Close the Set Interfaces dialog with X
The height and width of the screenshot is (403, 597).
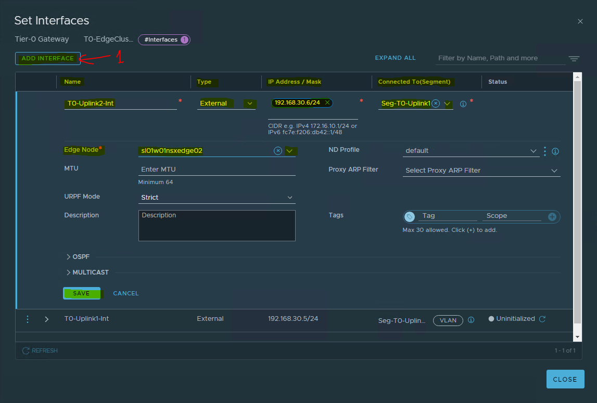click(580, 21)
